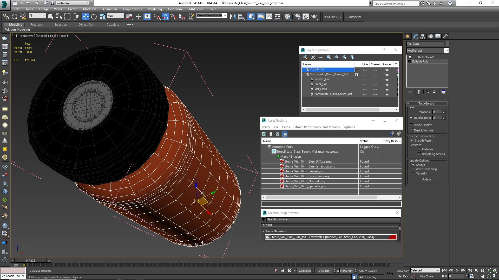Open Paths menu in Asset Tracking

click(286, 127)
